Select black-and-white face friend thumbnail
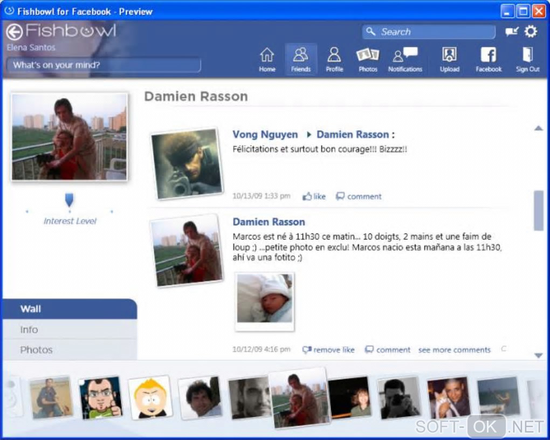 (x=249, y=397)
